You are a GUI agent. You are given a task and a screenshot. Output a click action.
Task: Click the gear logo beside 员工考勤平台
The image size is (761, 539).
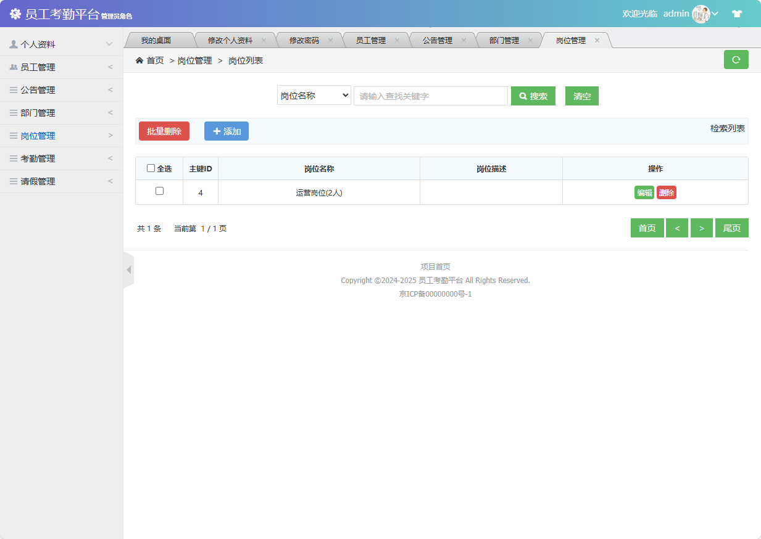[15, 13]
